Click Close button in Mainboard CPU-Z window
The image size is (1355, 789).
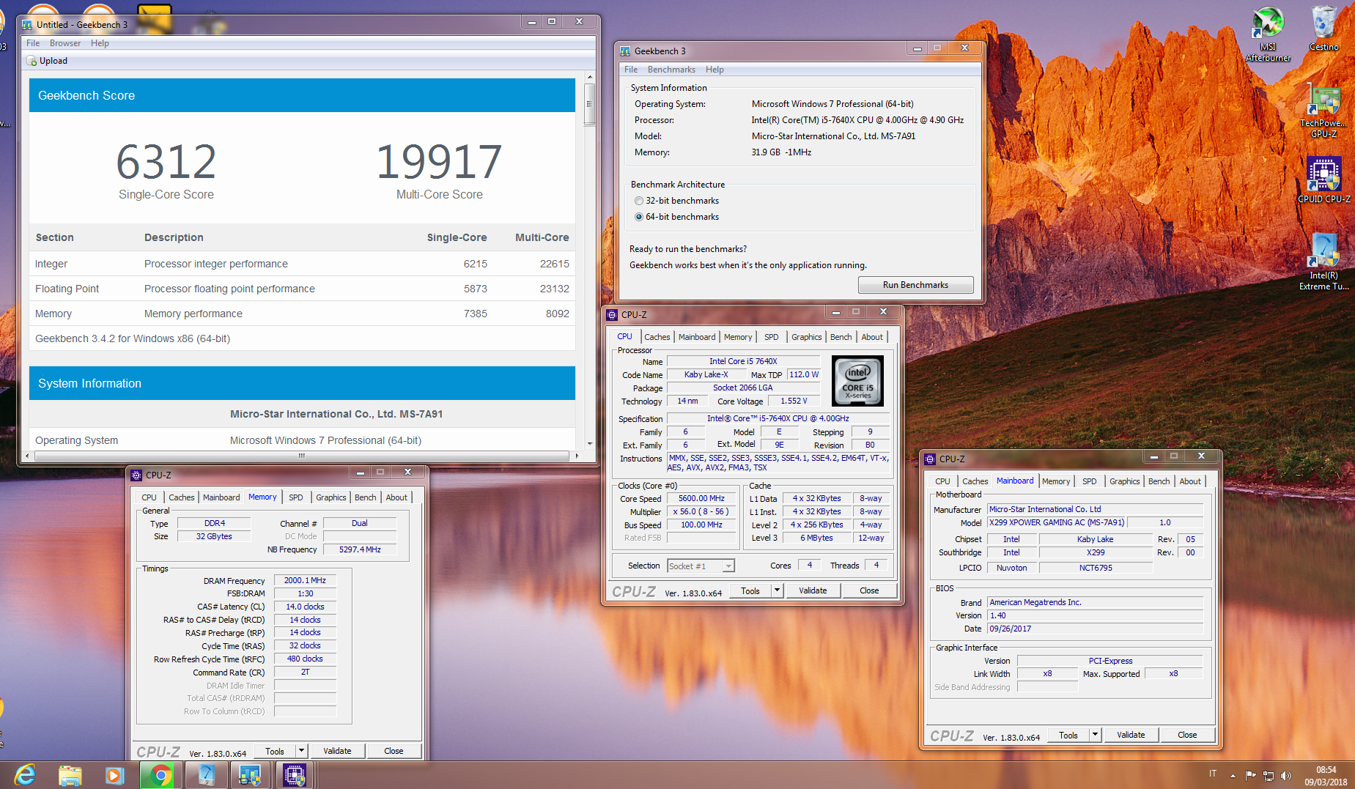[x=1187, y=735]
